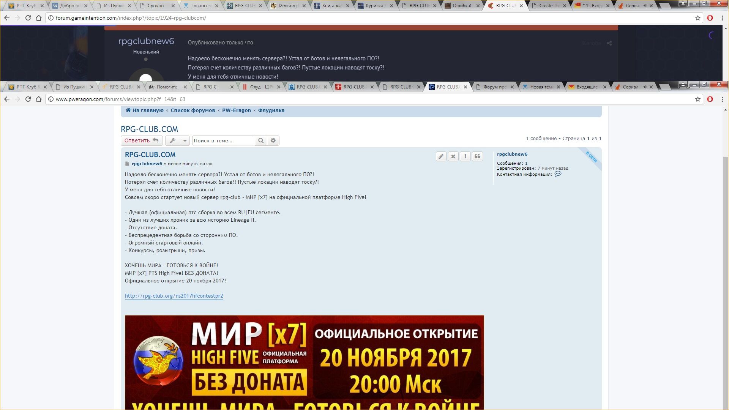Viewport: 729px width, 410px height.
Task: Open Opera extension icon in gameintention window
Action: [x=710, y=18]
